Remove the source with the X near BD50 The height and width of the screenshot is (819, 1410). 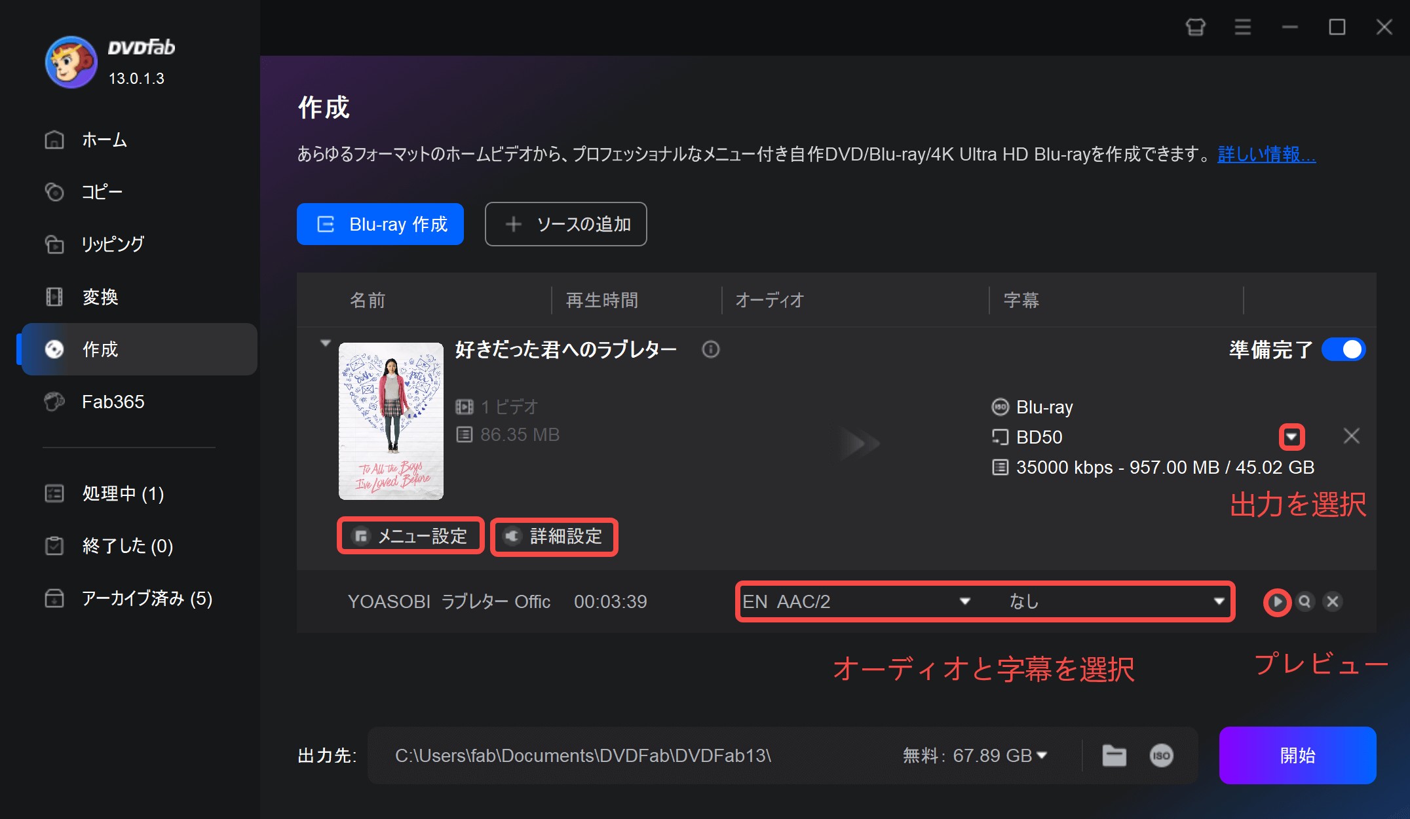(x=1351, y=436)
